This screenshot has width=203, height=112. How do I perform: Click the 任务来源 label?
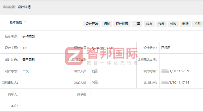(11, 36)
